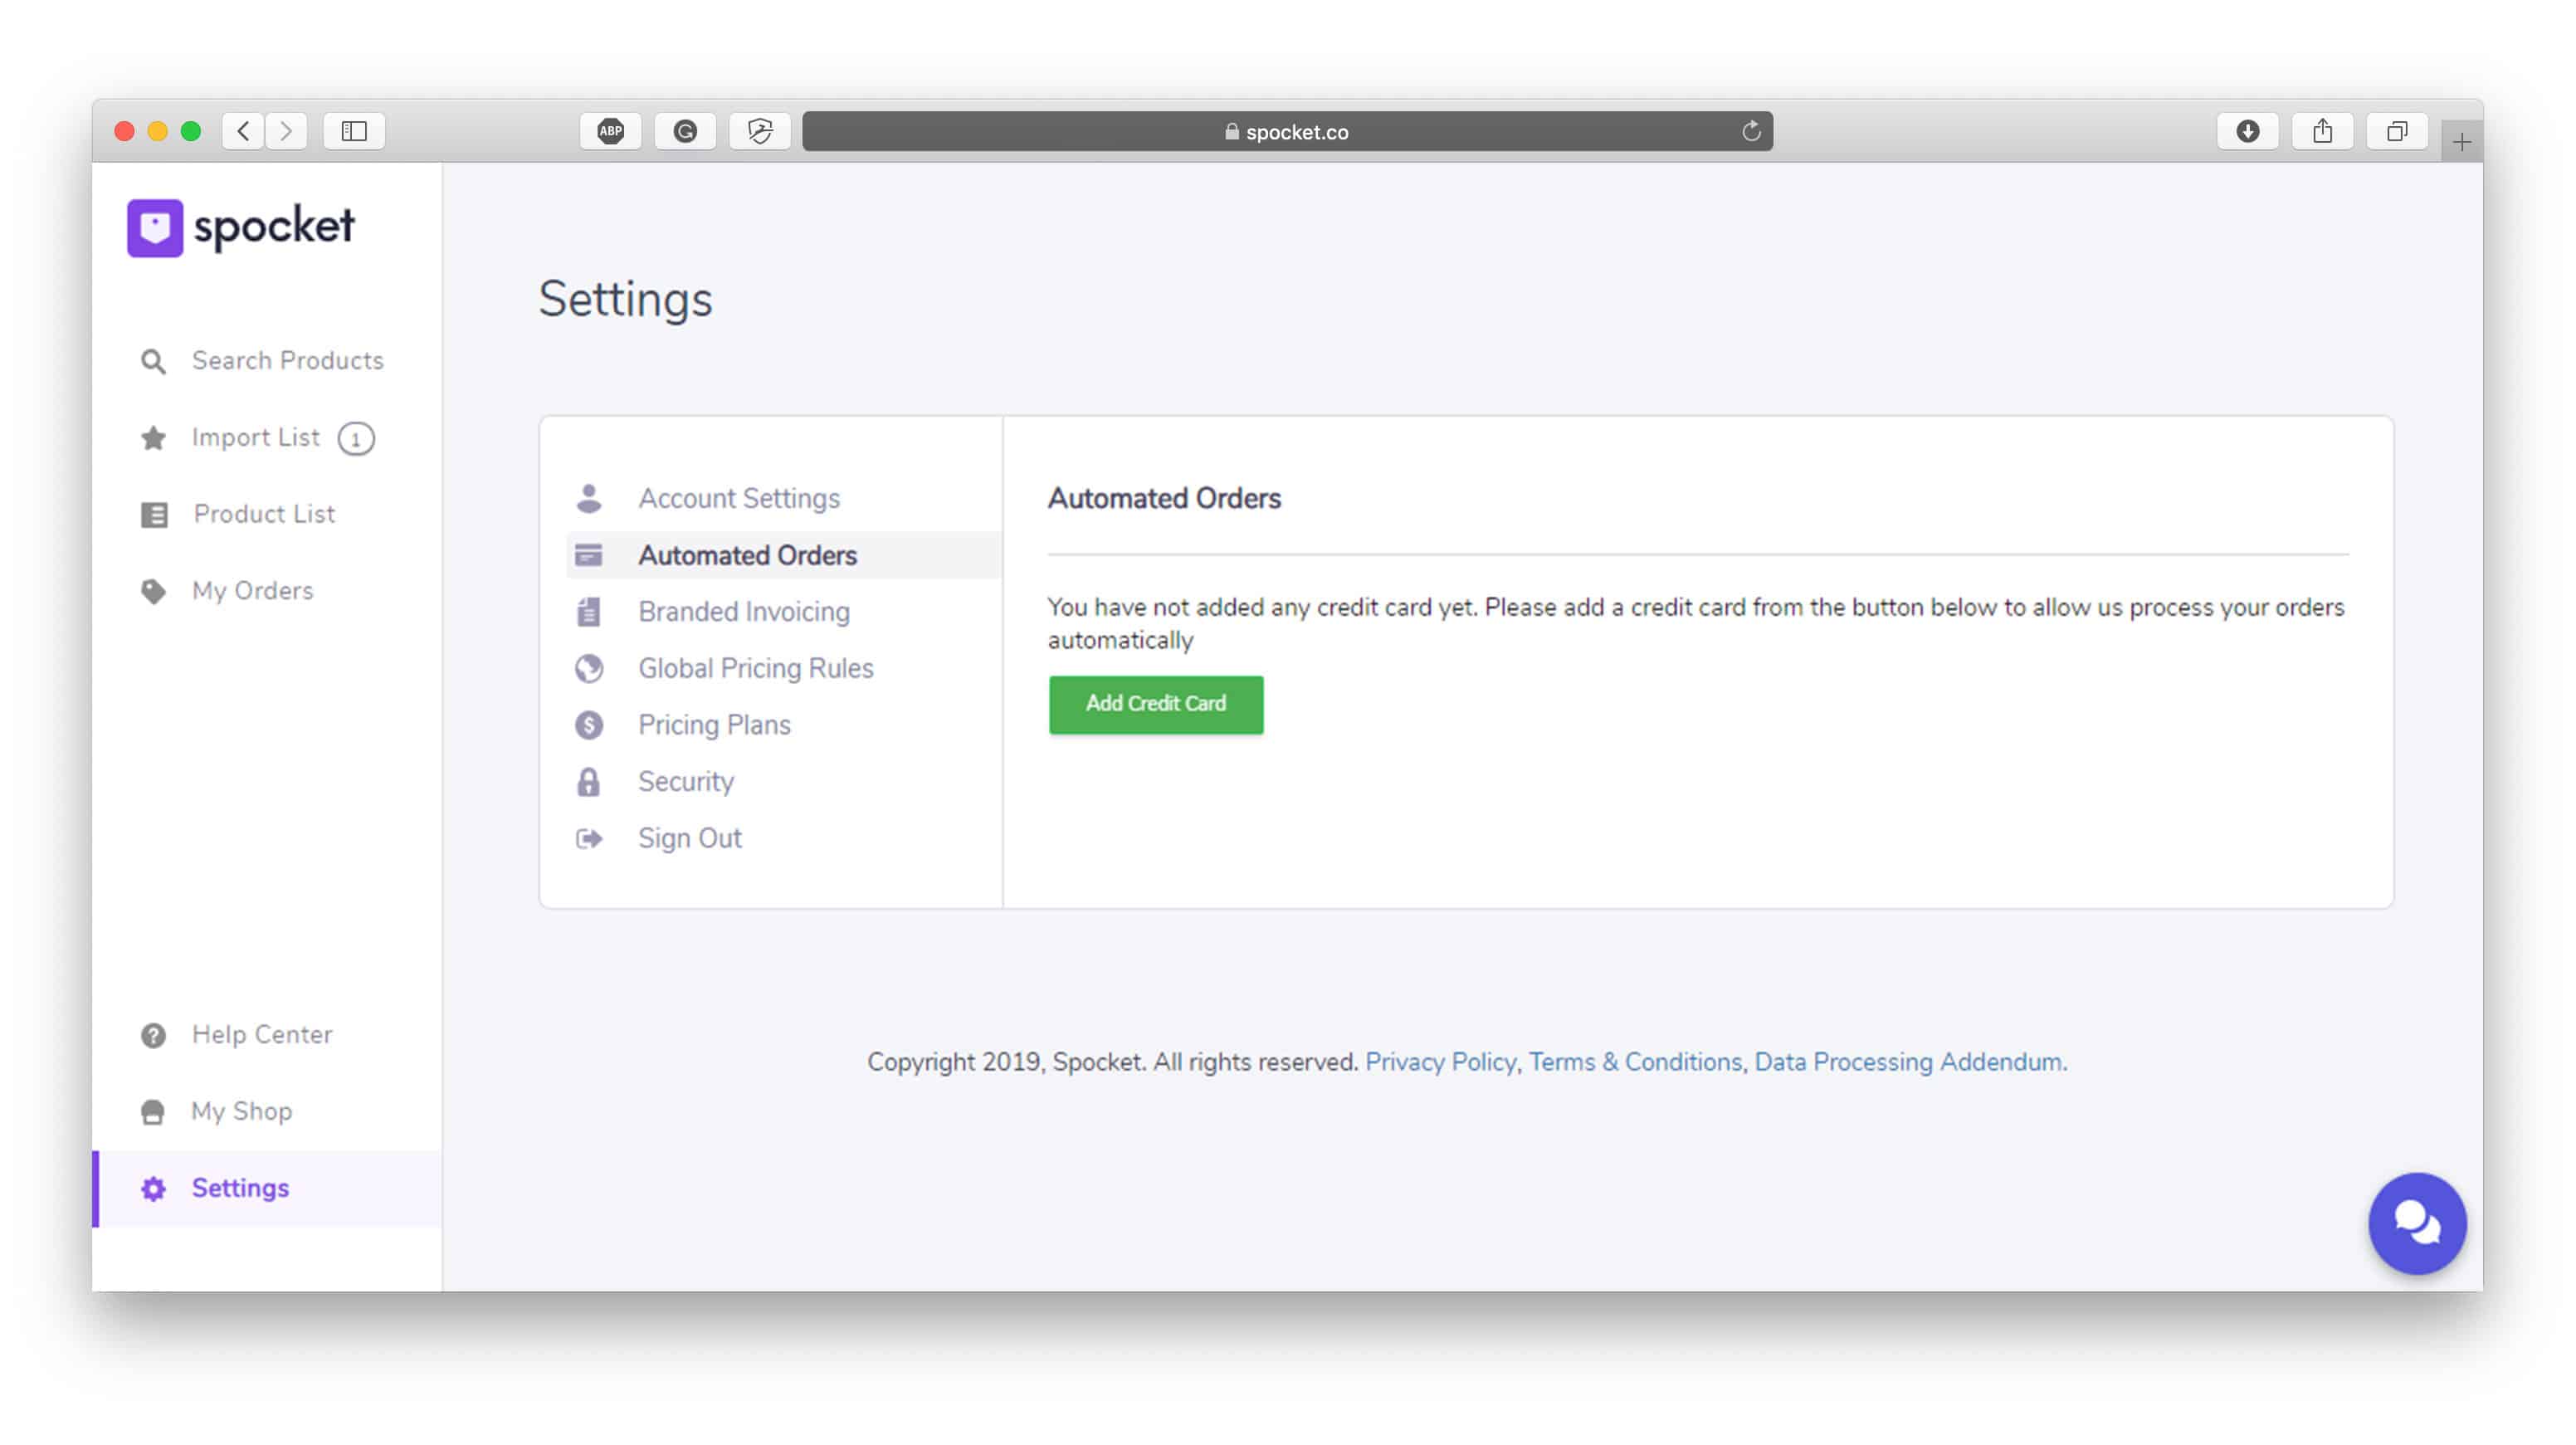
Task: Click the Security lock icon
Action: point(589,781)
